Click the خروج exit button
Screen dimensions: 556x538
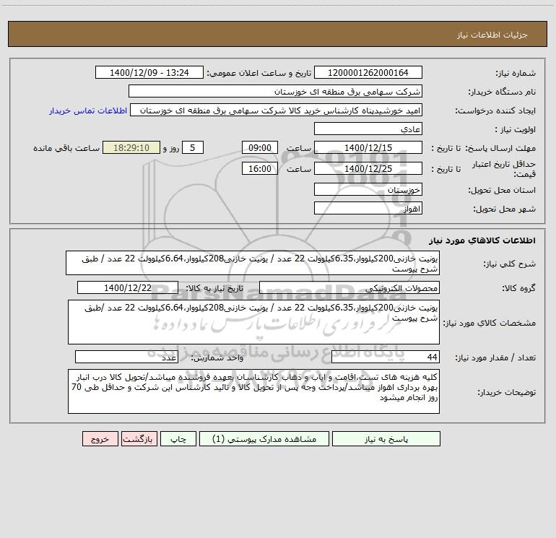click(x=100, y=438)
